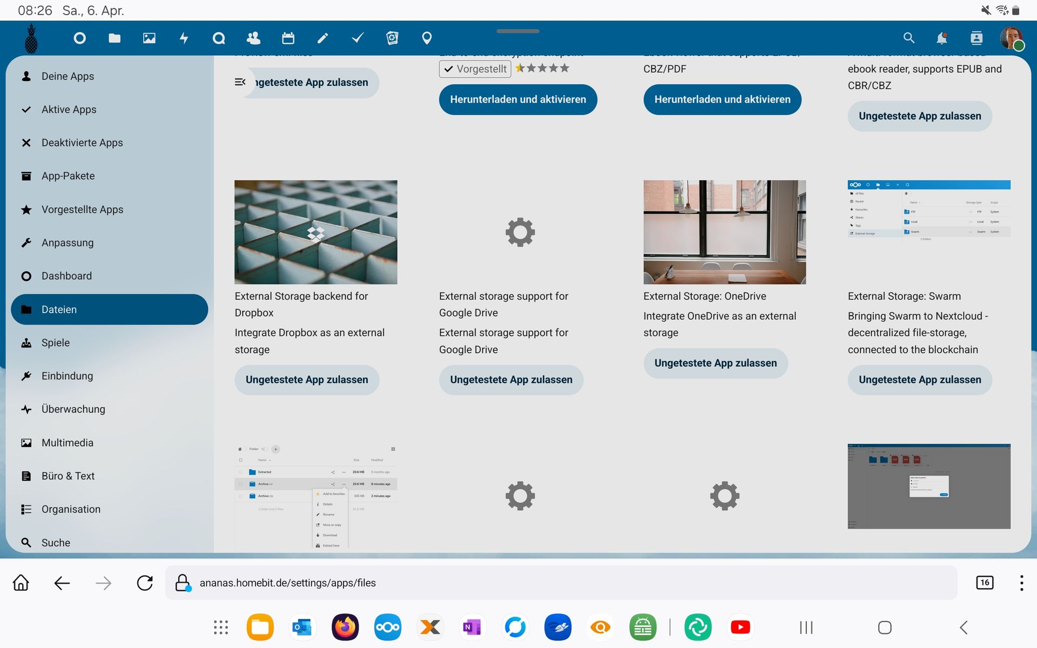Open External Storage: Swarm title
The image size is (1037, 648).
[904, 296]
